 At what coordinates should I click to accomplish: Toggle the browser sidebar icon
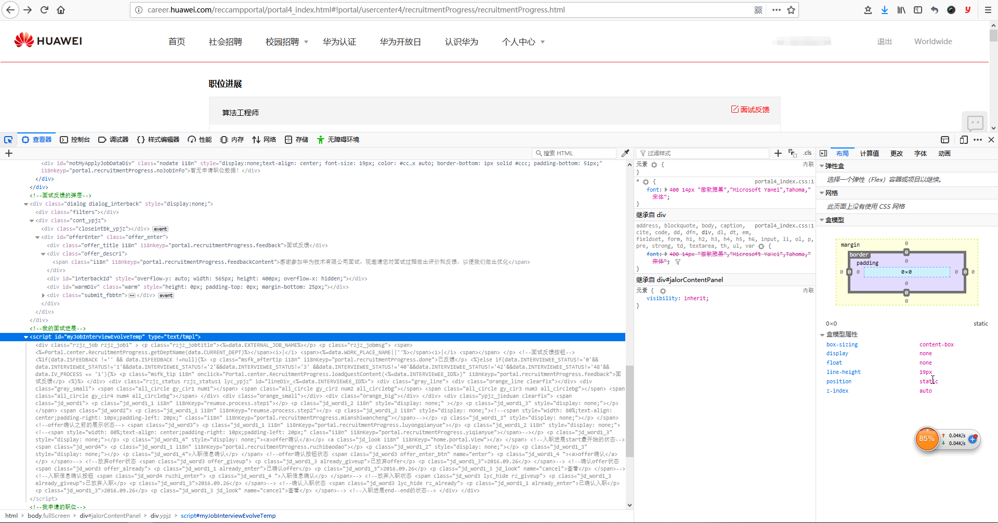(918, 10)
